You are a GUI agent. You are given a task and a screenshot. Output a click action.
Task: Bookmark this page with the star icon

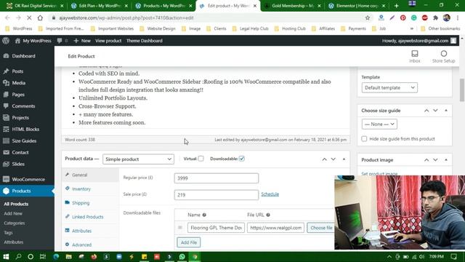point(368,17)
